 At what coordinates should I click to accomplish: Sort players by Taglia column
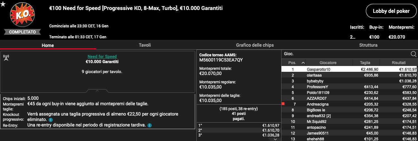(365, 63)
